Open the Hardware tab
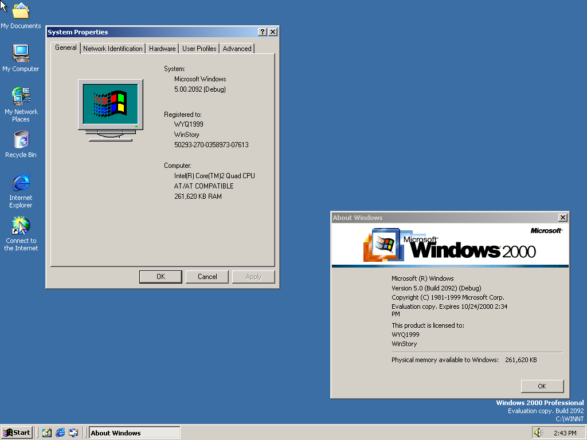Viewport: 587px width, 440px height. pos(162,49)
